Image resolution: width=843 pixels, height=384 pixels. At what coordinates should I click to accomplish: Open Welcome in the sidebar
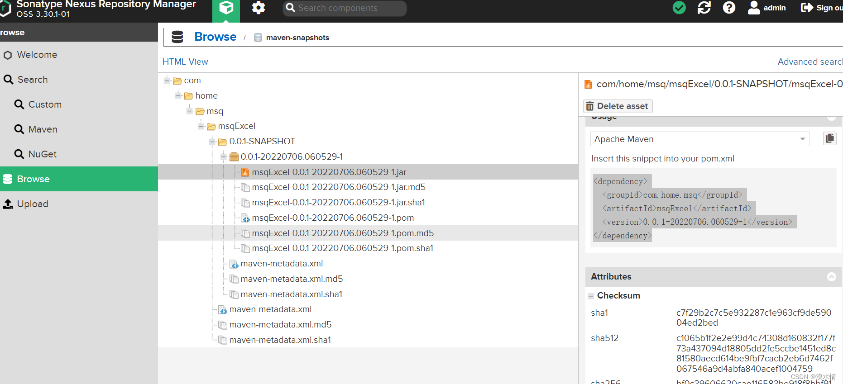pyautogui.click(x=79, y=55)
